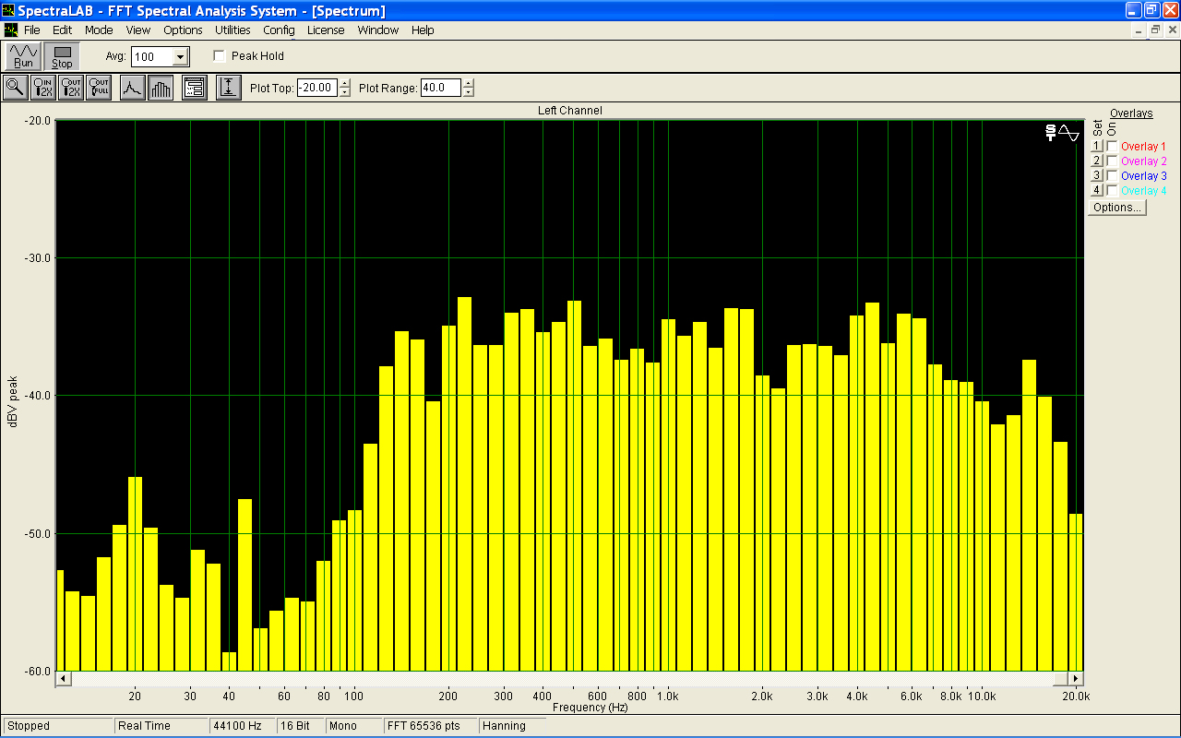Start the analyzer with the Run button
1181x738 pixels.
point(23,56)
